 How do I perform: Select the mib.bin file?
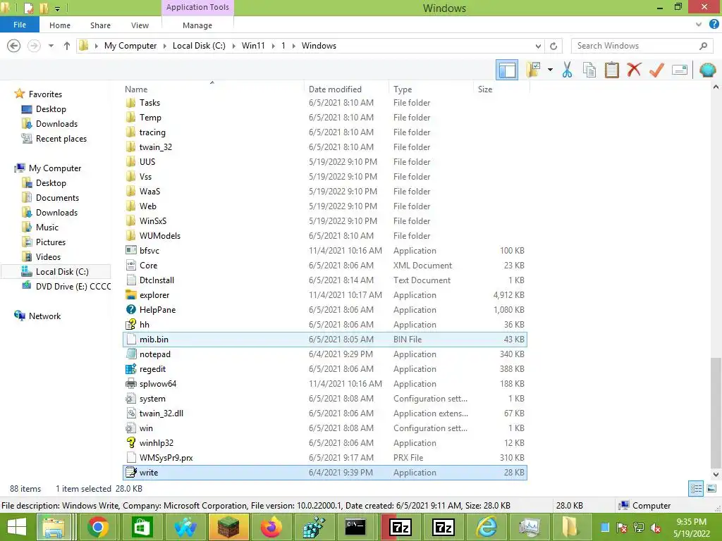point(325,339)
